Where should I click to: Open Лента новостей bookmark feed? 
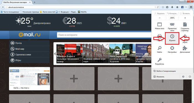point(47,12)
